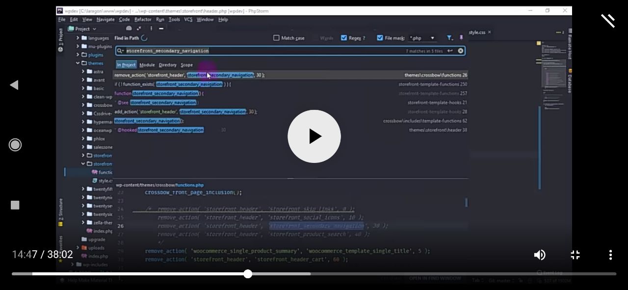This screenshot has width=628, height=290.
Task: Mute the video using the speaker icon
Action: [x=540, y=255]
